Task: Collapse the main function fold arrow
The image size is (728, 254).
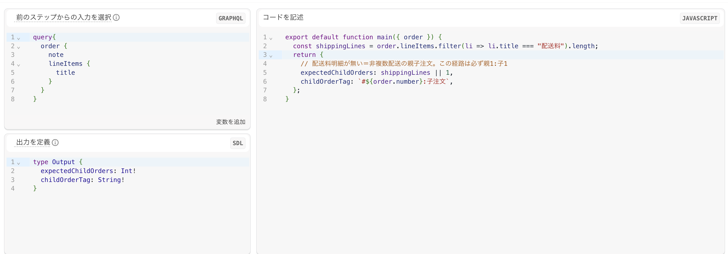Action: point(271,38)
